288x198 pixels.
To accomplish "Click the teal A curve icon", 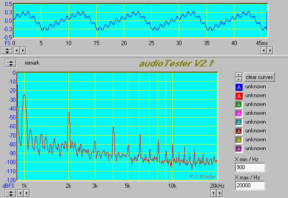I will [x=239, y=122].
